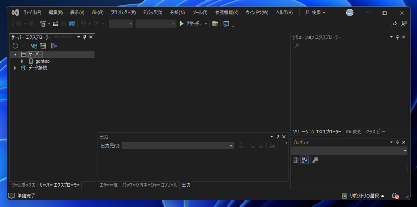
Task: Toggle auto-hide pin on サーバー エクスプローラー
Action: pos(85,37)
